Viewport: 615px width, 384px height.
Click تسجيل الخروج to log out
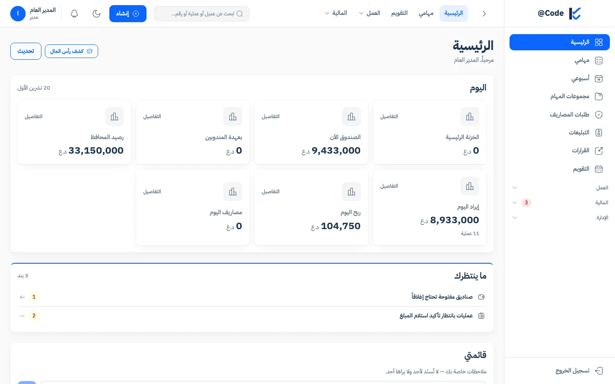[x=559, y=371]
